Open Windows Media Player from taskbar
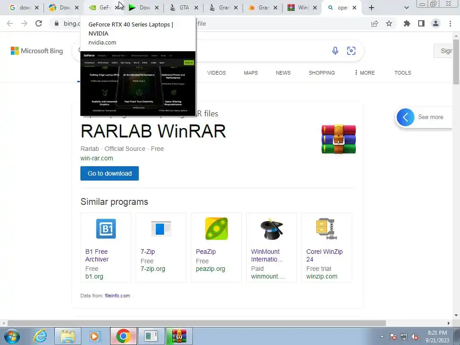This screenshot has width=460, height=345. (x=95, y=336)
